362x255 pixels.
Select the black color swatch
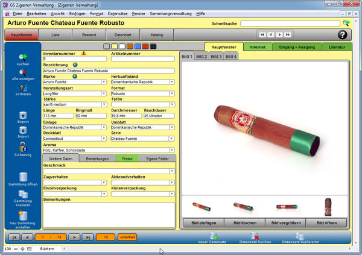[153, 46]
